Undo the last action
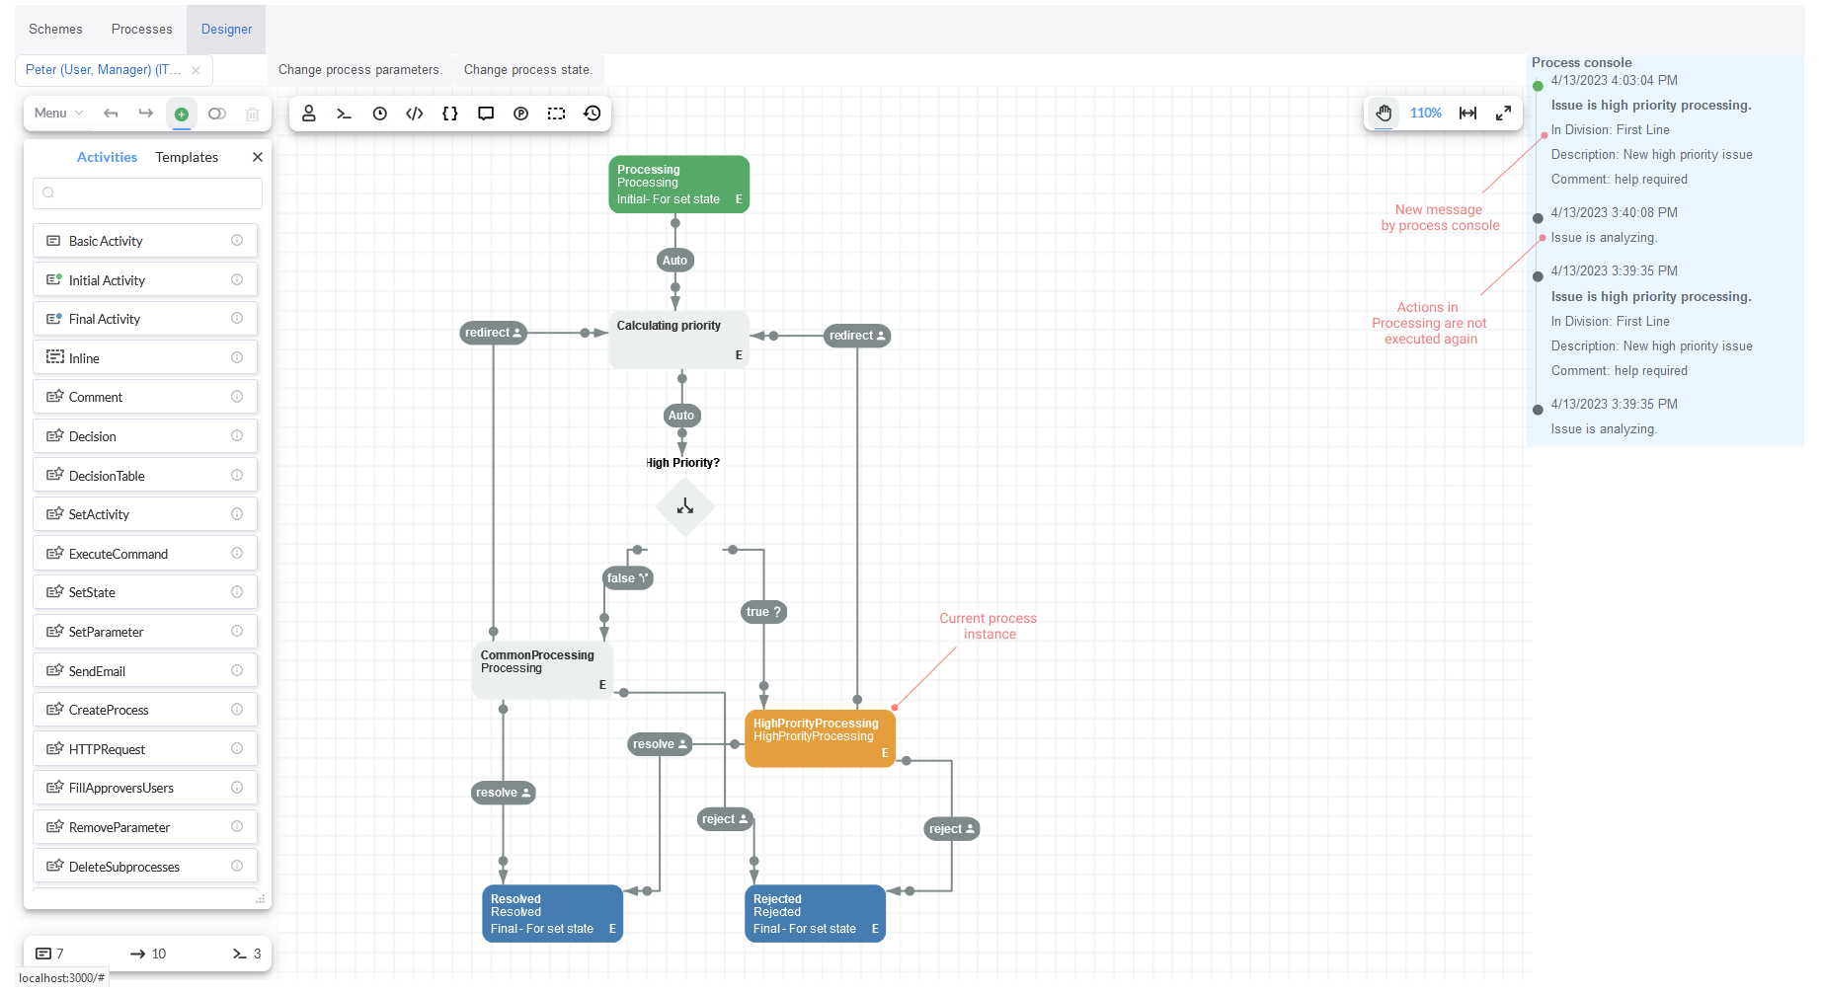 (111, 114)
